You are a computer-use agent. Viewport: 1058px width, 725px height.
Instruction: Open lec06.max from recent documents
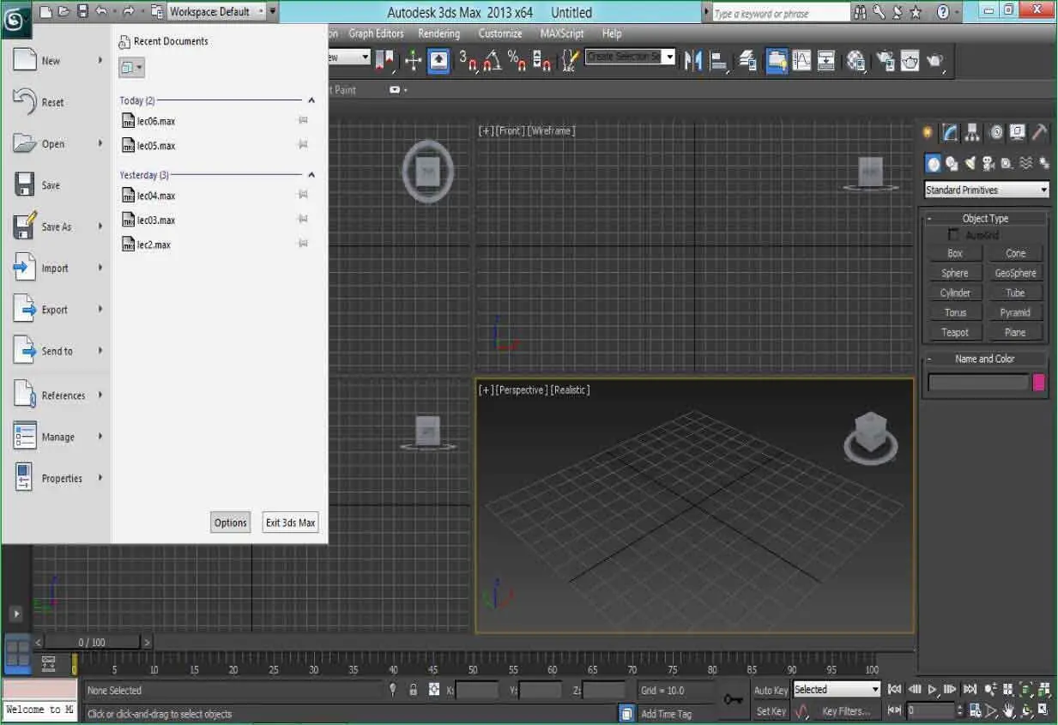coord(149,121)
